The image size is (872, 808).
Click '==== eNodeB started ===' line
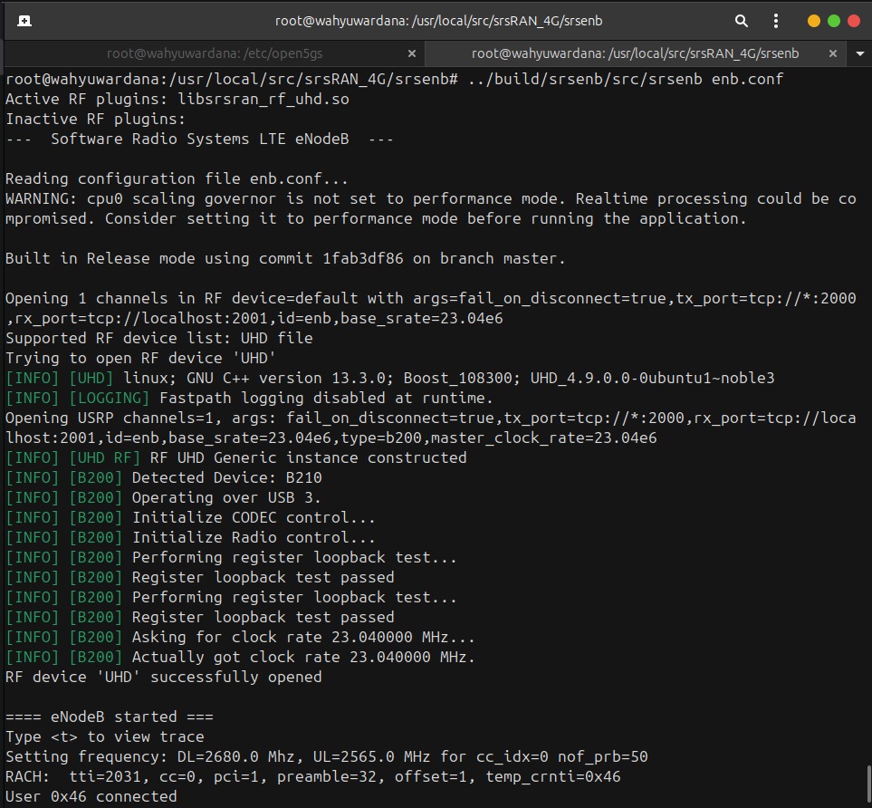(110, 717)
